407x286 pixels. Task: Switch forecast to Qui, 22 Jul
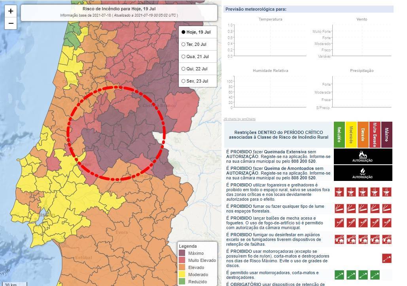tap(184, 69)
